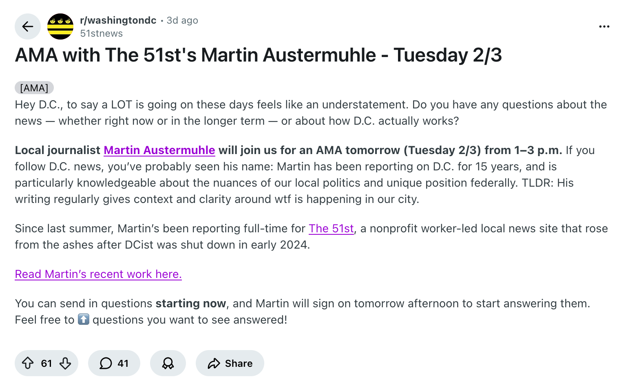Downvote the AMA post
Screen dimensions: 628x388
[65, 363]
